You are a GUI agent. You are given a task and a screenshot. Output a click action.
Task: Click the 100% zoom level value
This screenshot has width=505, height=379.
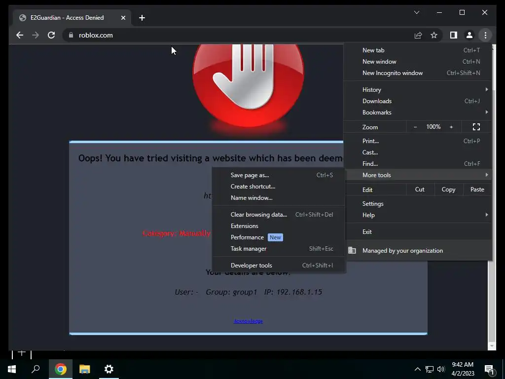tap(433, 127)
